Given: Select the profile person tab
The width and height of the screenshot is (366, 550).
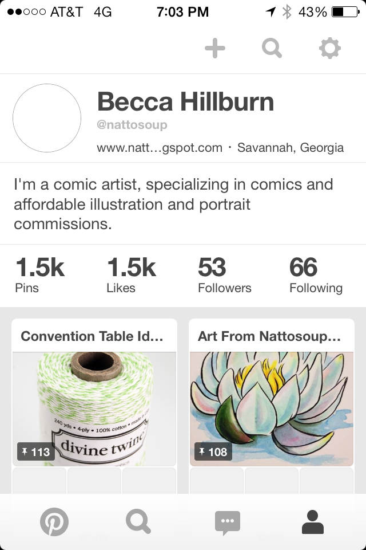Looking at the screenshot, I should [x=312, y=522].
